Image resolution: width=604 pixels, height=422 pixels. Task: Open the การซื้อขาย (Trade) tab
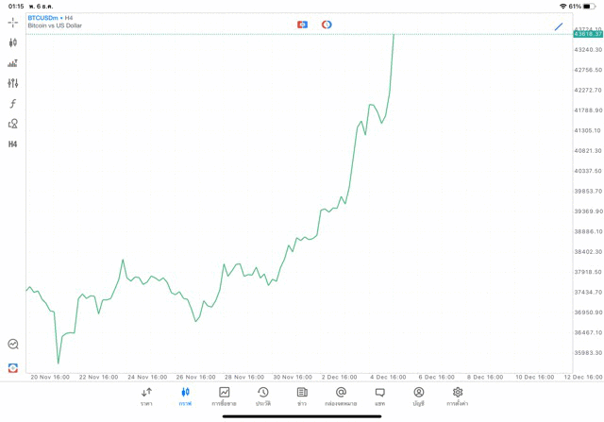tap(224, 396)
